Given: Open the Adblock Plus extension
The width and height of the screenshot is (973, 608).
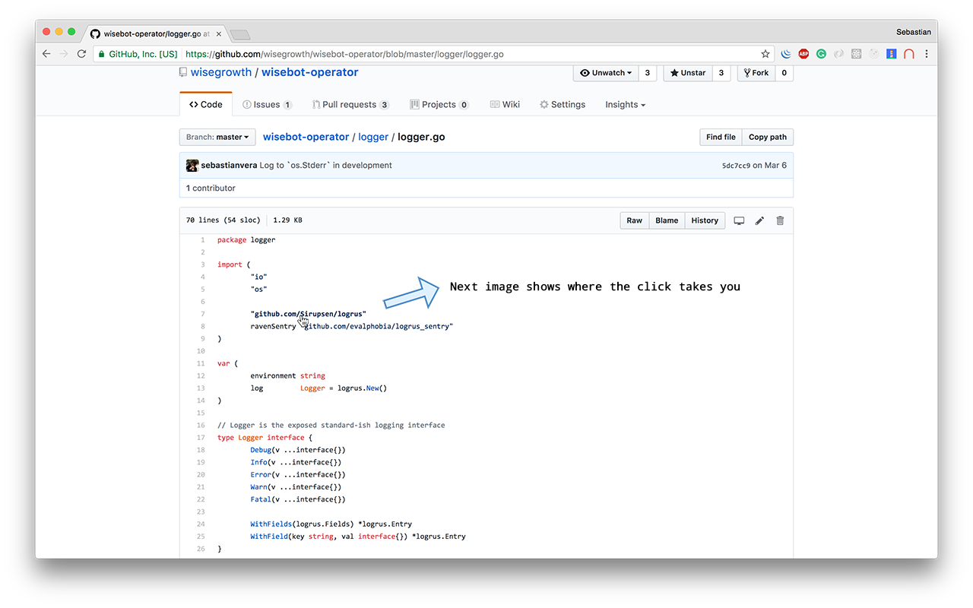Looking at the screenshot, I should point(803,54).
